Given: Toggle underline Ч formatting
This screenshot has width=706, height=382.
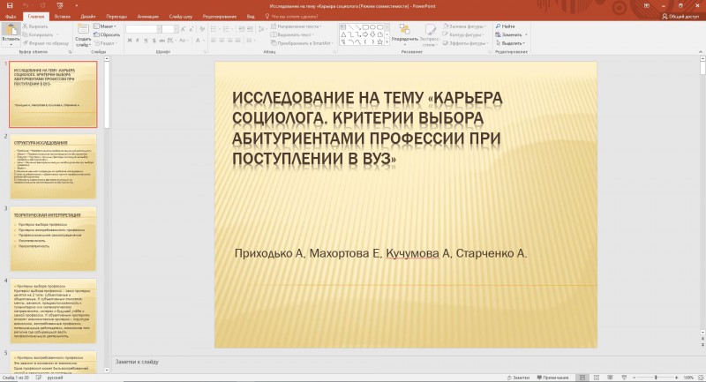Looking at the screenshot, I should click(146, 41).
